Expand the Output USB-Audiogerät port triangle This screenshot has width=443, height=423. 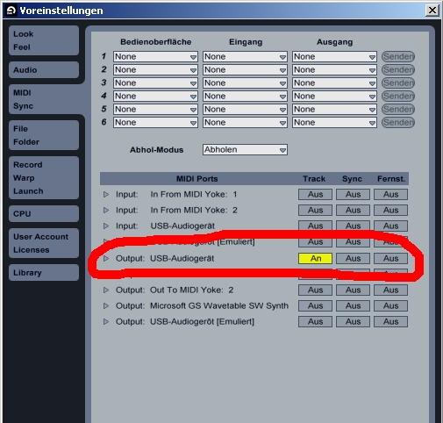(x=106, y=259)
